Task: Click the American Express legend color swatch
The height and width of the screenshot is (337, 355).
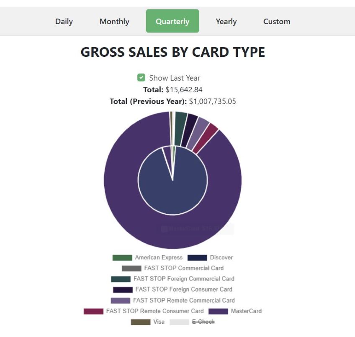Action: pos(122,258)
